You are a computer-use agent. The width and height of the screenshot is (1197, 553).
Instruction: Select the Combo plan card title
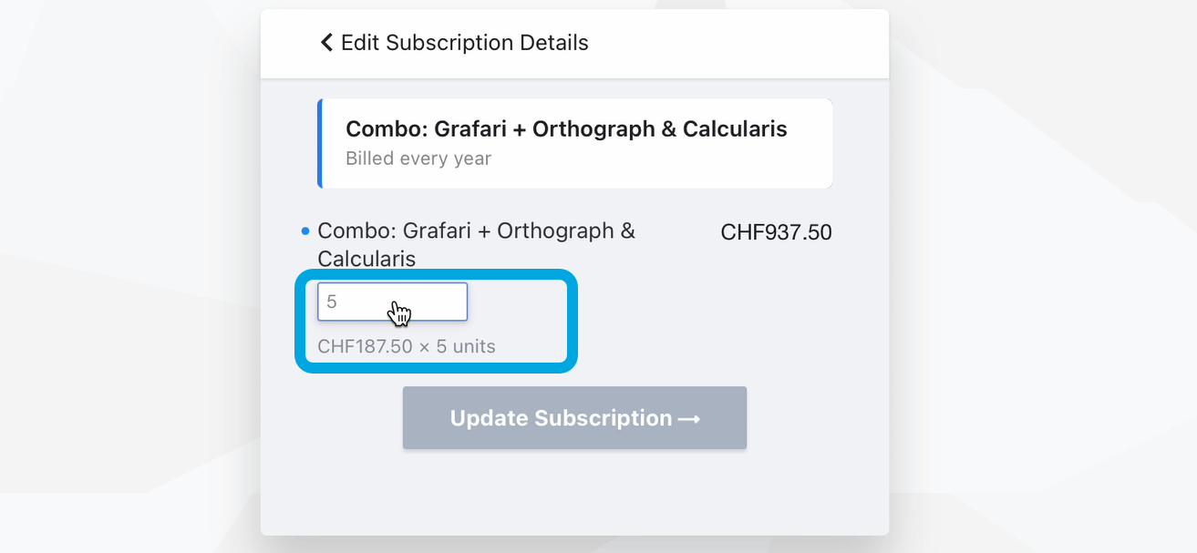(566, 129)
